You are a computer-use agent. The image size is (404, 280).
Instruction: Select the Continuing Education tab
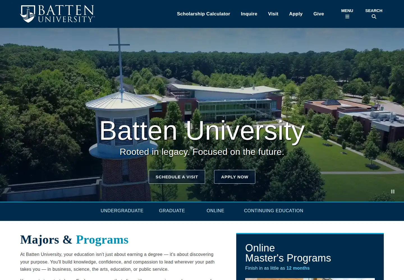(x=274, y=211)
